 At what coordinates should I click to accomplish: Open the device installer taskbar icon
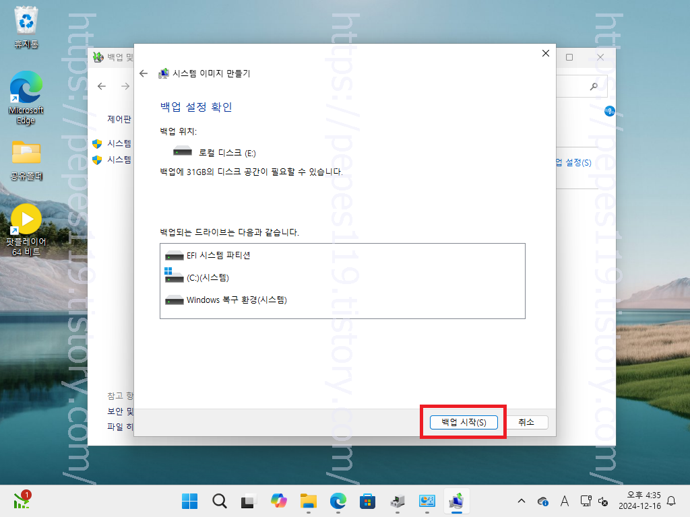398,501
